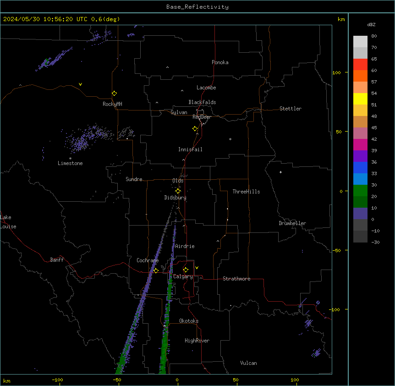Click the Blackfalds town label

click(x=202, y=102)
